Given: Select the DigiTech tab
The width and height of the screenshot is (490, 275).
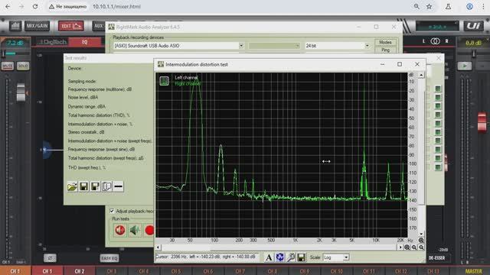Looking at the screenshot, I should pyautogui.click(x=52, y=42).
